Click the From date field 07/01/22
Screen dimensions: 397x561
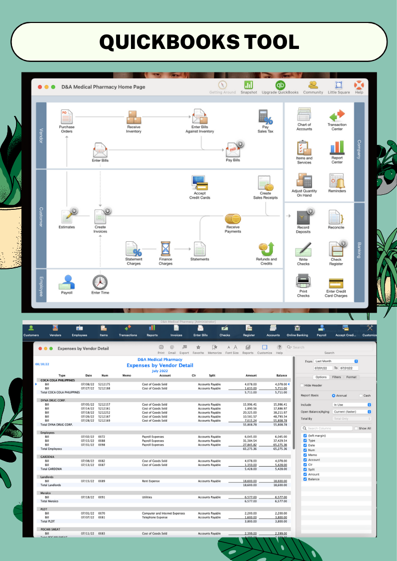coord(322,368)
